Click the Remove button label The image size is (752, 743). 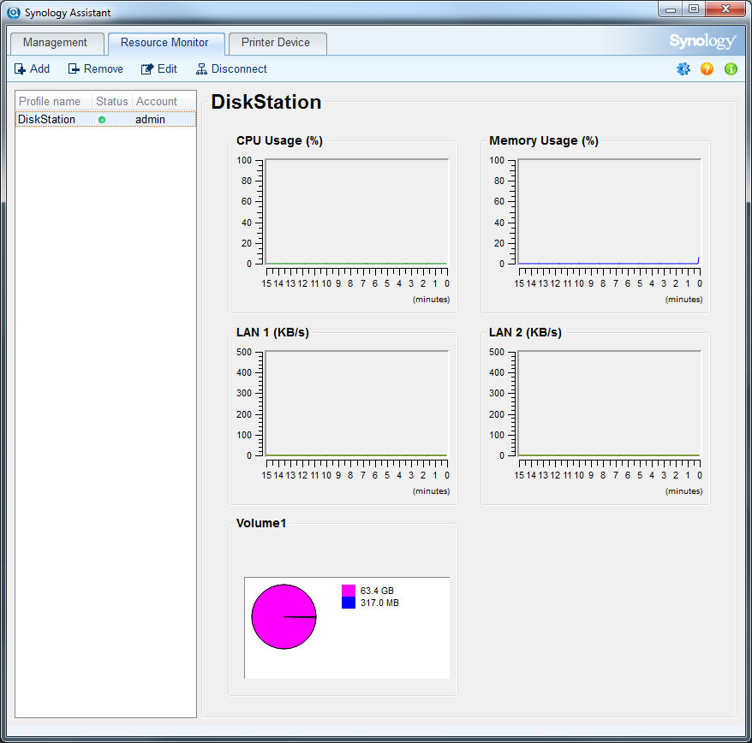[104, 69]
